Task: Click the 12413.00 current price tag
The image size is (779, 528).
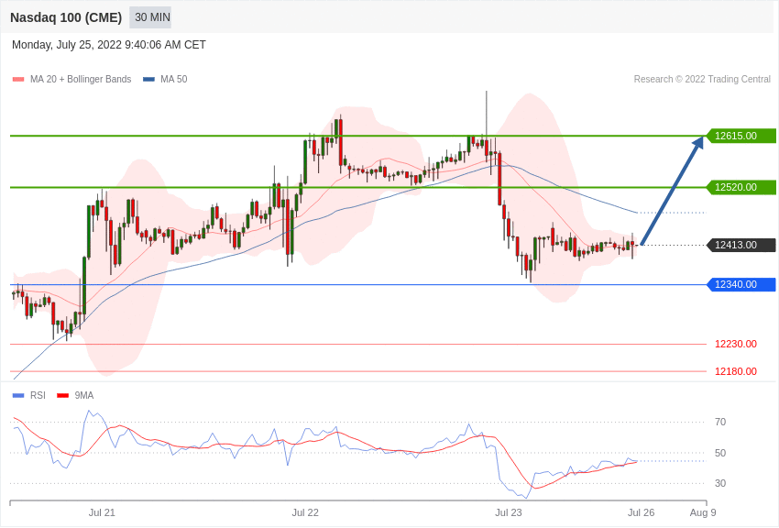Action: click(741, 245)
